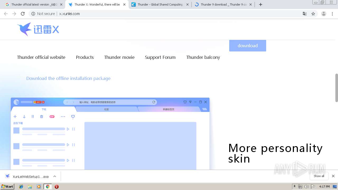Click Show all downloads button
338x190 pixels.
click(x=319, y=176)
